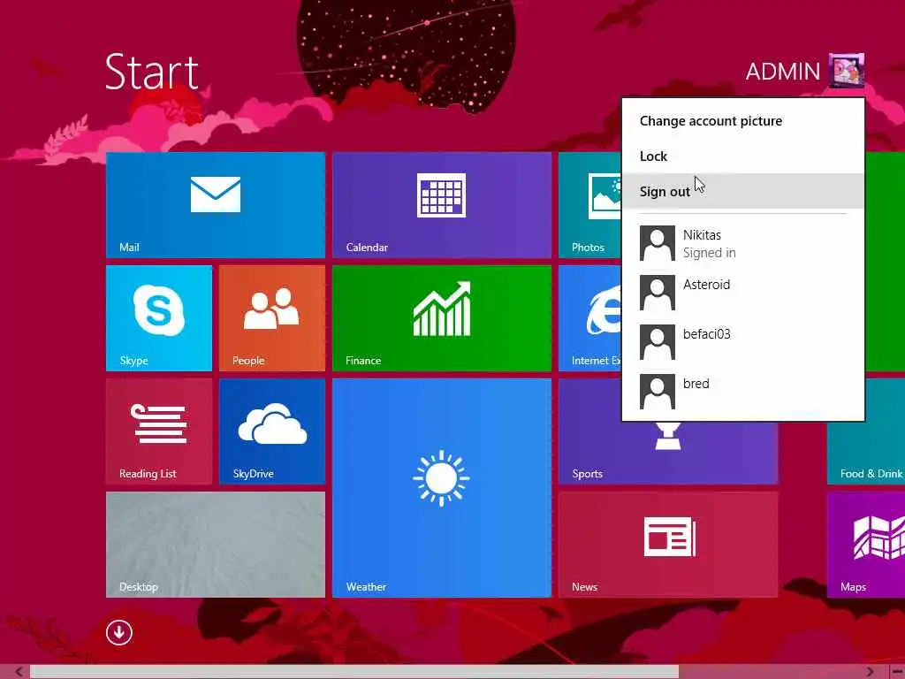The width and height of the screenshot is (905, 679).
Task: Open the Calendar tile
Action: pos(442,205)
